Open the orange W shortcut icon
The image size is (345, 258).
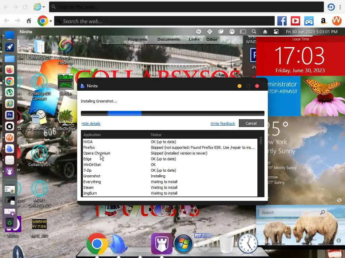point(337,21)
